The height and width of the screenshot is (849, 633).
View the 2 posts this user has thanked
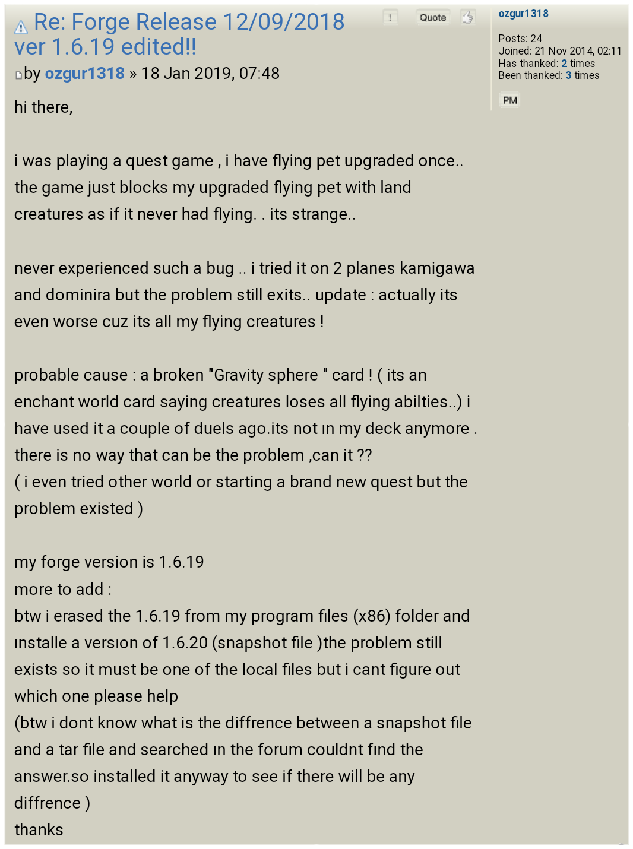pos(564,64)
